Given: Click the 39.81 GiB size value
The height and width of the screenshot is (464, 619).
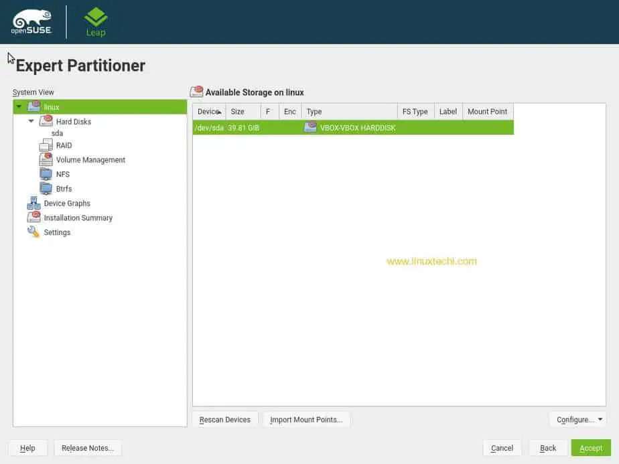Looking at the screenshot, I should point(244,128).
